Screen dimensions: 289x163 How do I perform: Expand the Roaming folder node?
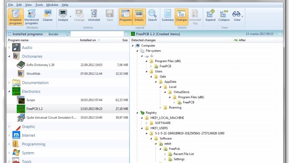160,107
